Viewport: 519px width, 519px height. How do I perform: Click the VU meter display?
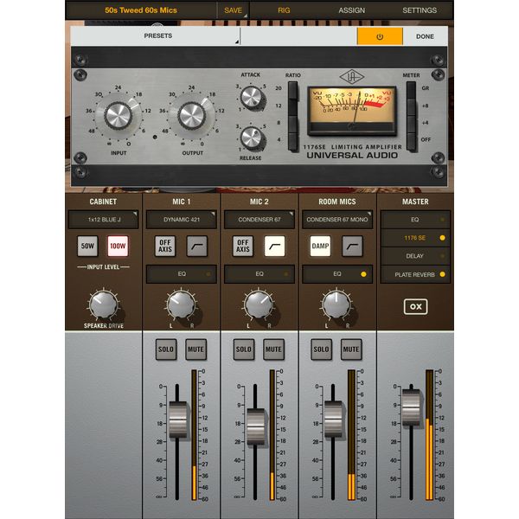click(x=352, y=111)
